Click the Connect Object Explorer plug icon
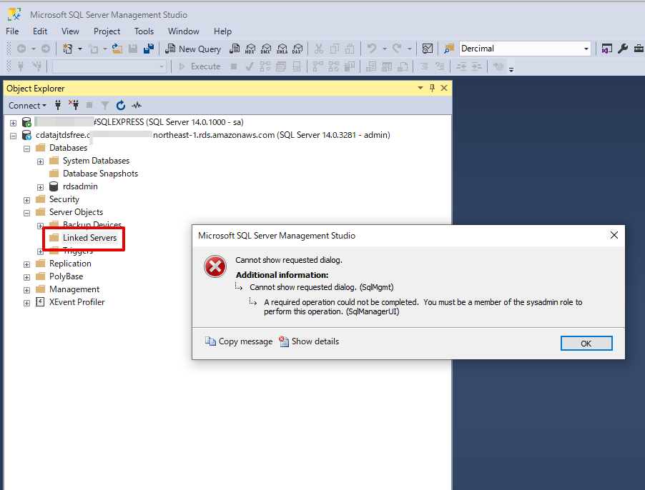The width and height of the screenshot is (645, 490). pyautogui.click(x=58, y=106)
